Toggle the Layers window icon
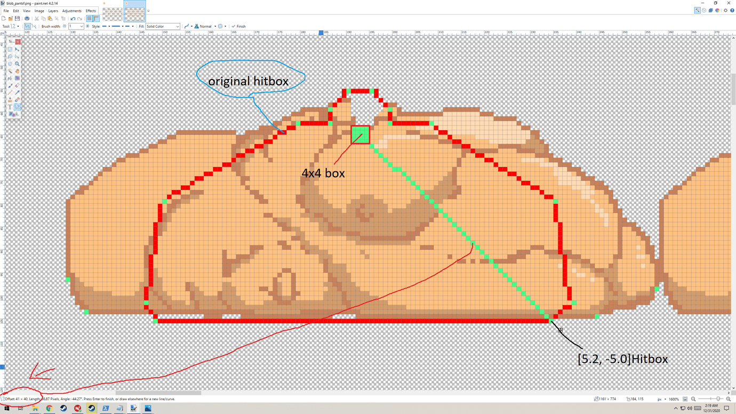 pyautogui.click(x=710, y=10)
